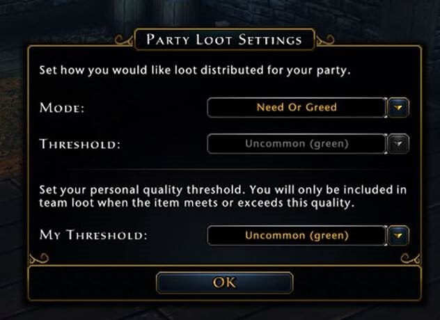This screenshot has width=440, height=320.
Task: Click the Mode label text
Action: point(62,108)
